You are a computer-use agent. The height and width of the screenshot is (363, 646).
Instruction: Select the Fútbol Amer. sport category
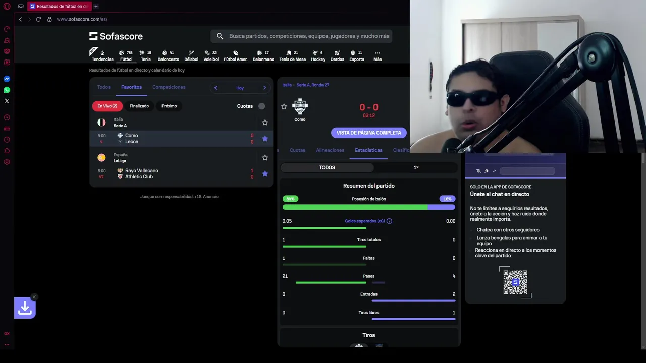tap(236, 55)
